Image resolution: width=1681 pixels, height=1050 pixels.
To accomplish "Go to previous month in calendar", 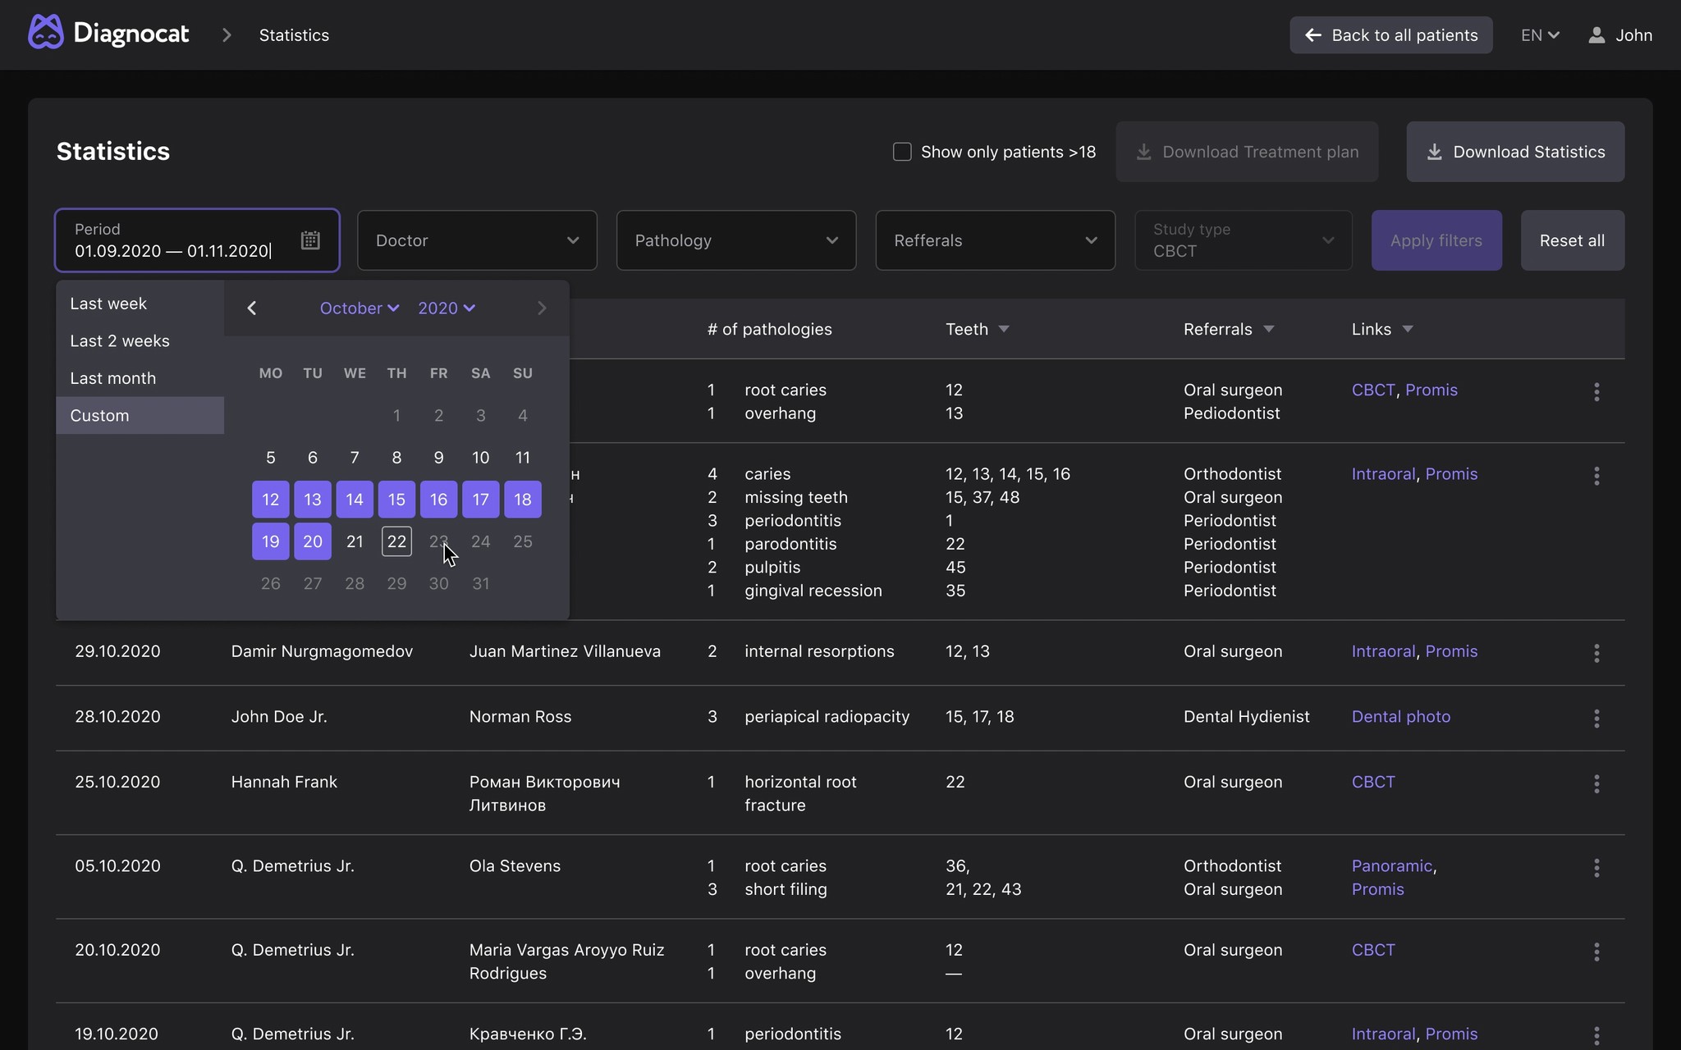I will (x=252, y=308).
